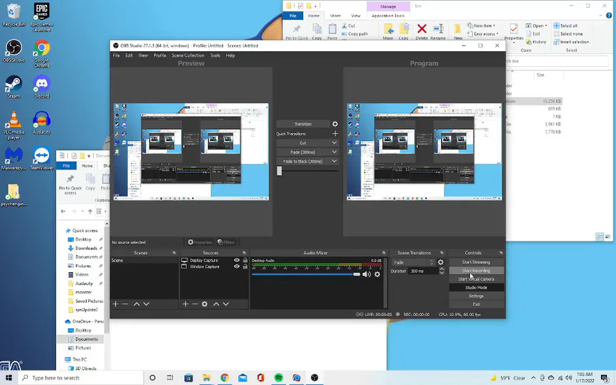Move source up arrow in Sources panel

(216, 304)
